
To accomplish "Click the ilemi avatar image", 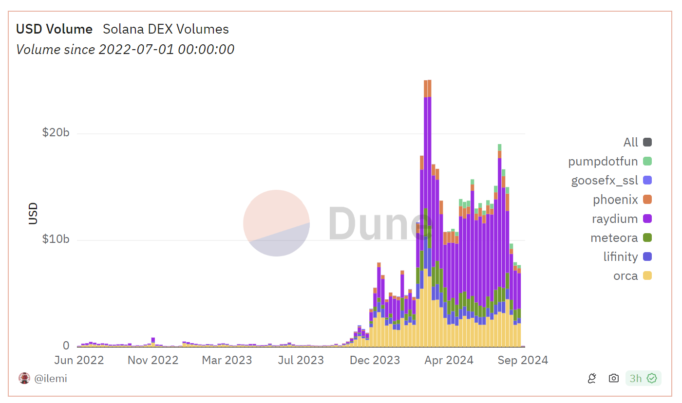I will 24,378.
